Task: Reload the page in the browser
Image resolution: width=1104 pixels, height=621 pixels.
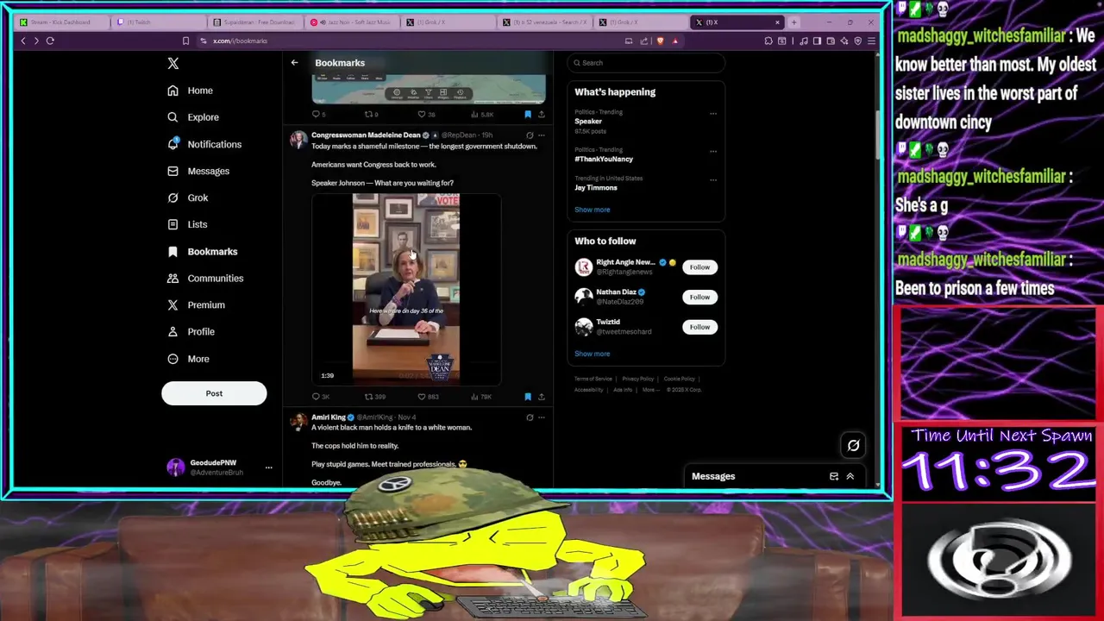Action: coord(50,41)
